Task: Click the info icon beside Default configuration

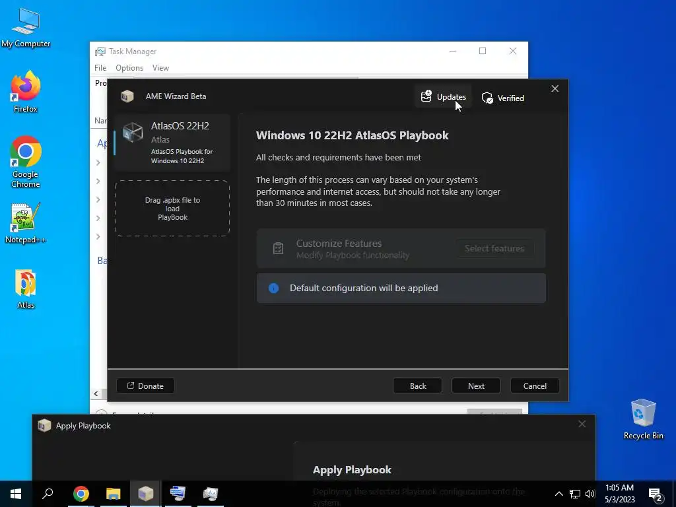Action: click(x=273, y=288)
